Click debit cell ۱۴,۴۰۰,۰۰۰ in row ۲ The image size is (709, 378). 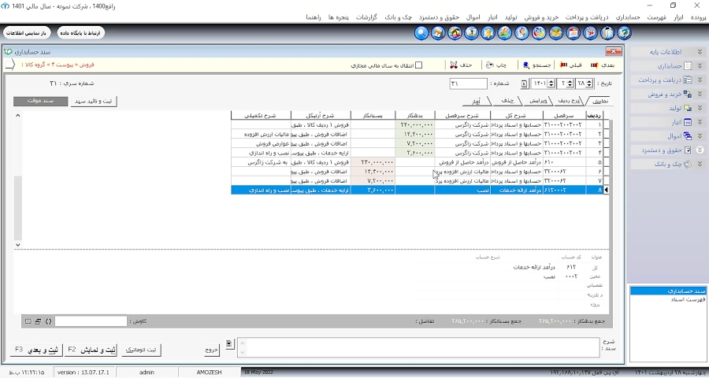pyautogui.click(x=415, y=135)
